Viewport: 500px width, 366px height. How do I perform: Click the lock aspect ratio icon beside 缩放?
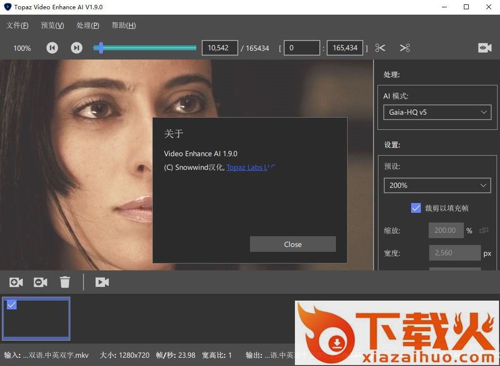(484, 230)
